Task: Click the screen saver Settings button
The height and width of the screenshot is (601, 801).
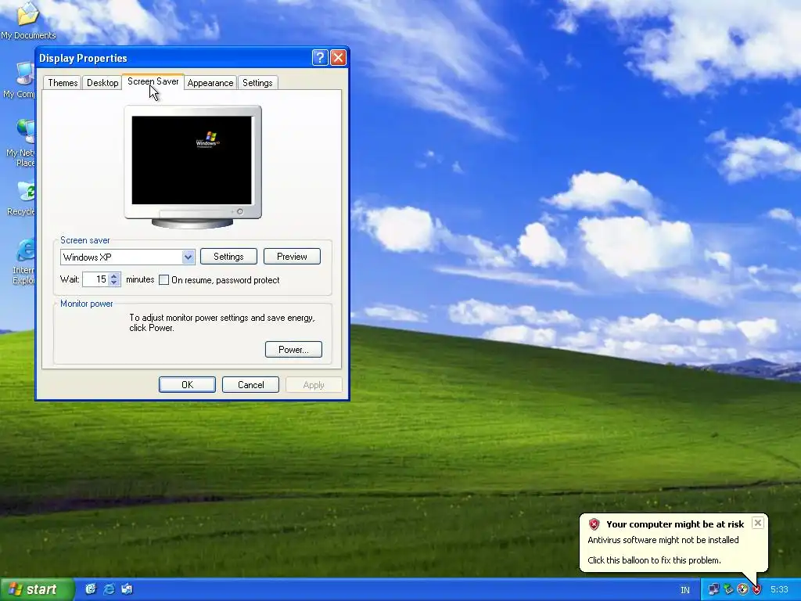Action: 228,257
